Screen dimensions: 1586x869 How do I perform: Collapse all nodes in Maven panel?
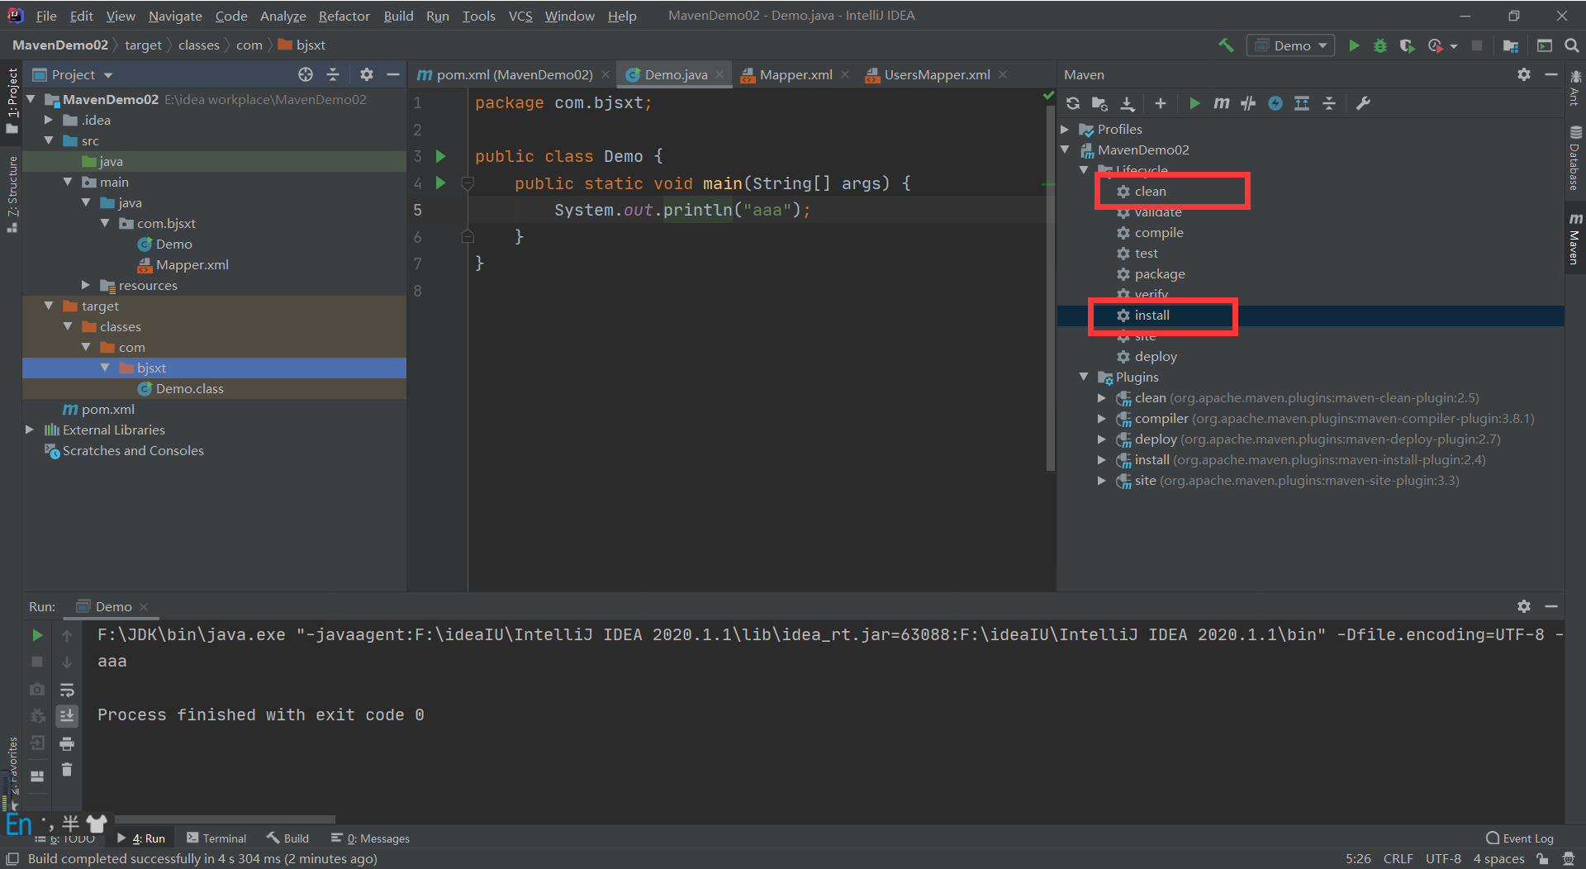pos(1329,103)
